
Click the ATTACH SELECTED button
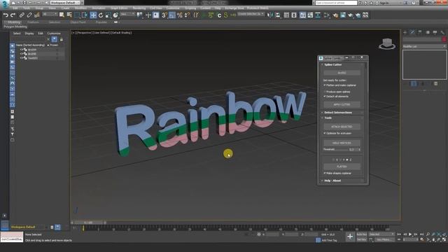coord(342,127)
